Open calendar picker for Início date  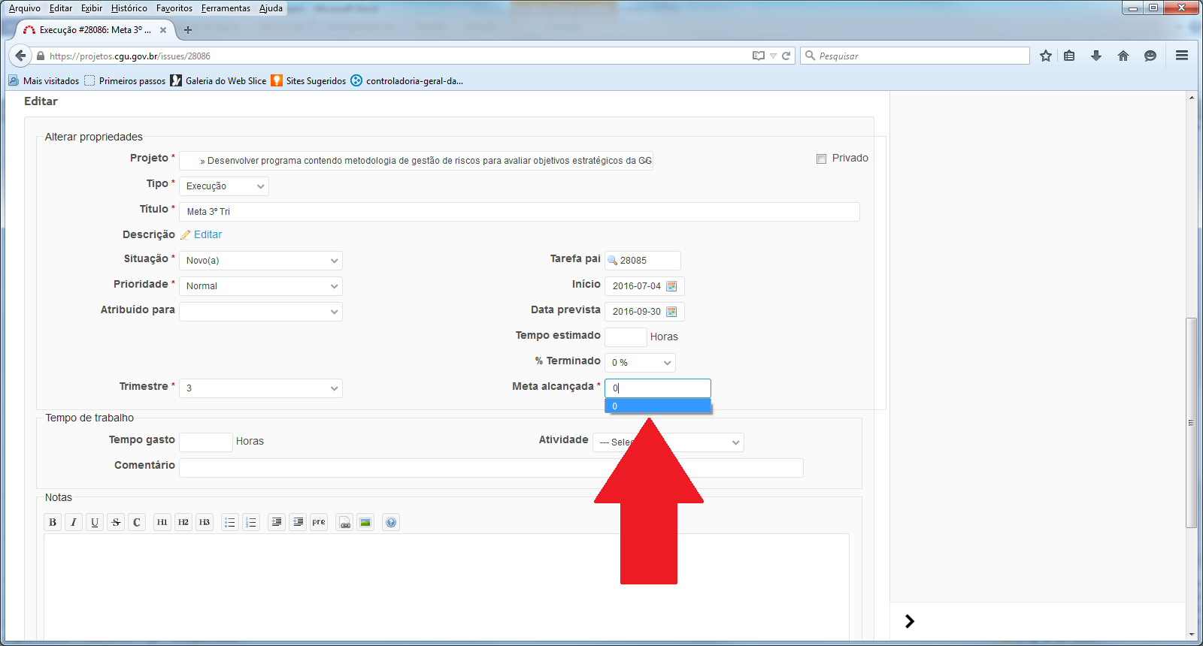[671, 286]
